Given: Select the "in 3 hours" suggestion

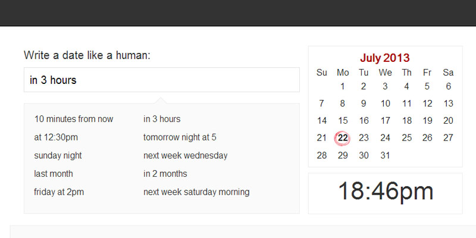Looking at the screenshot, I should pos(162,119).
